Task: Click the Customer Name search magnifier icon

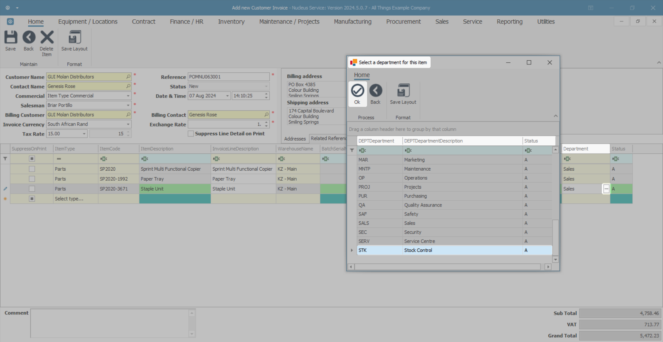Action: (128, 77)
